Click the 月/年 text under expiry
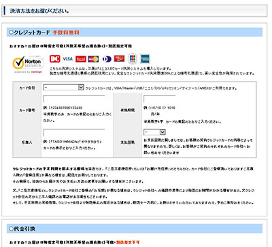The width and height of the screenshot is (272, 247). [155, 114]
